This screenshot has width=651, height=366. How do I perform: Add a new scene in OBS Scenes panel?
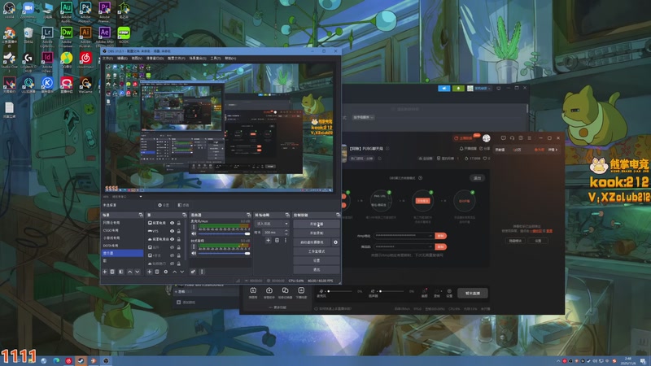tap(105, 272)
